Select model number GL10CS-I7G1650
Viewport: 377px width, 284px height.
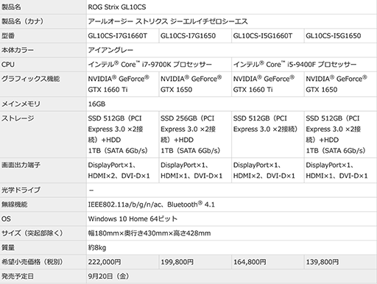click(x=188, y=36)
